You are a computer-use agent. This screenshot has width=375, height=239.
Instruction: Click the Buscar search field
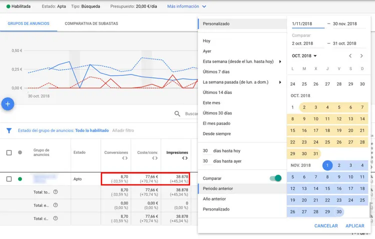[191, 113]
